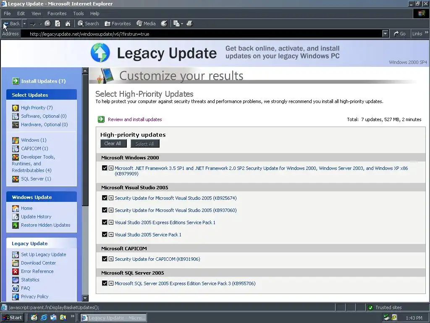
Task: Expand the Links toolbar chevron
Action: click(x=427, y=32)
